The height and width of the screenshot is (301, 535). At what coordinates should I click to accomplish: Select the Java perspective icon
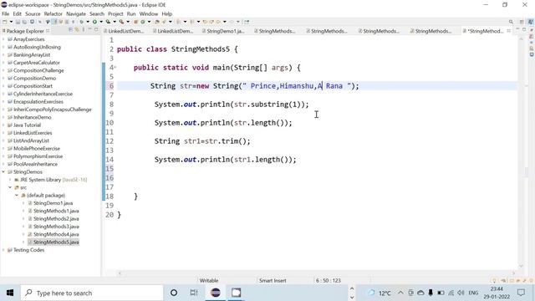[531, 22]
